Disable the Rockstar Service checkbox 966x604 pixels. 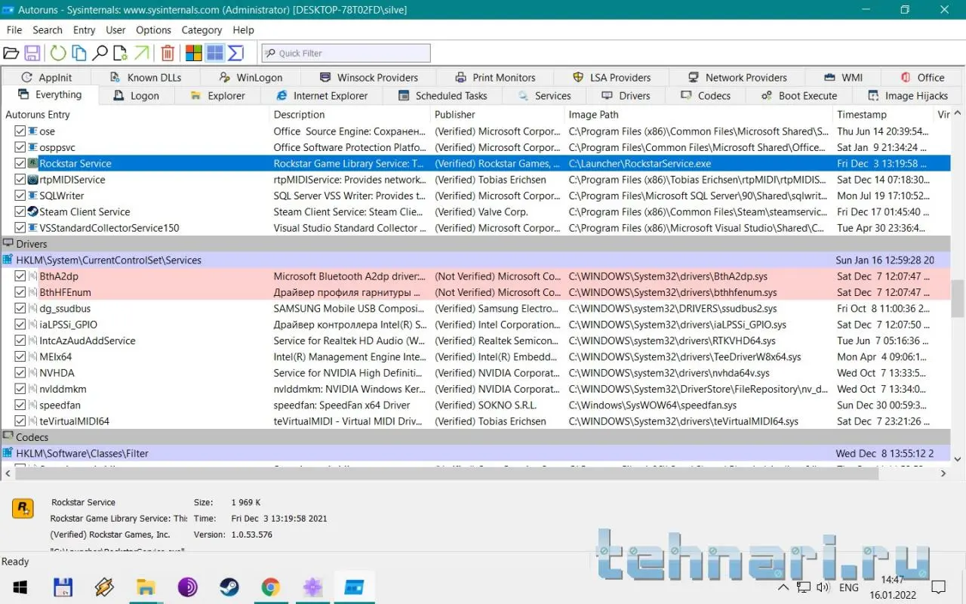[20, 163]
